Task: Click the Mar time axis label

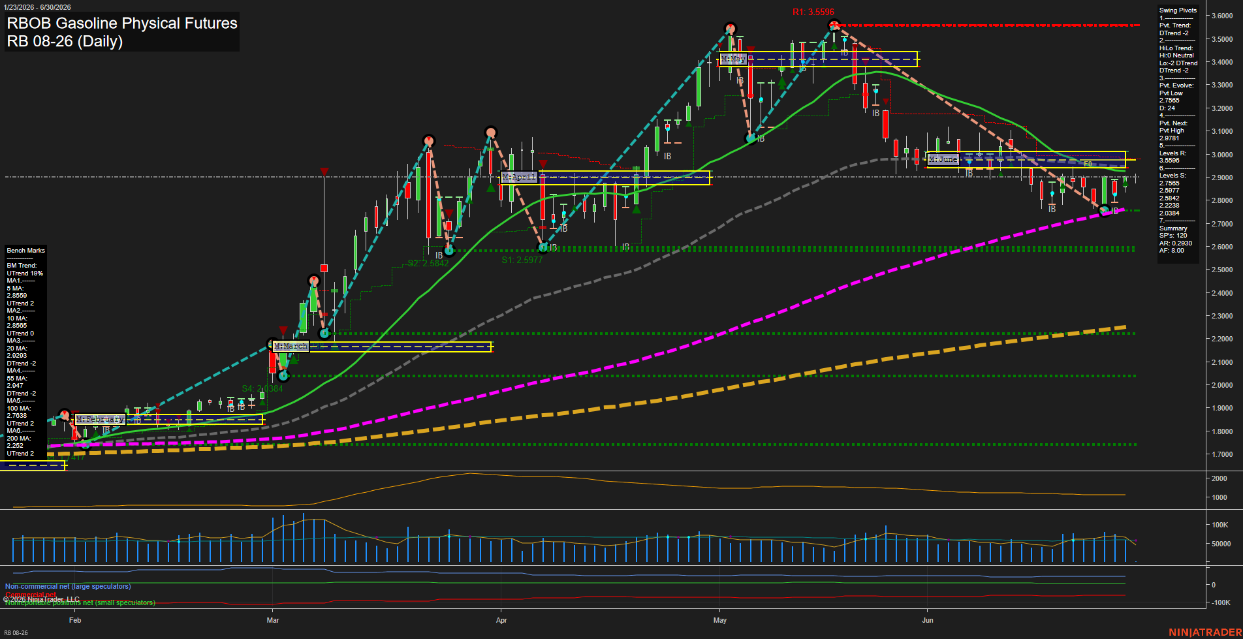Action: coord(273,620)
